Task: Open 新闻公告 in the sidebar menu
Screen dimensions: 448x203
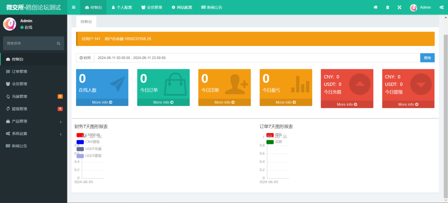Action: click(x=34, y=146)
